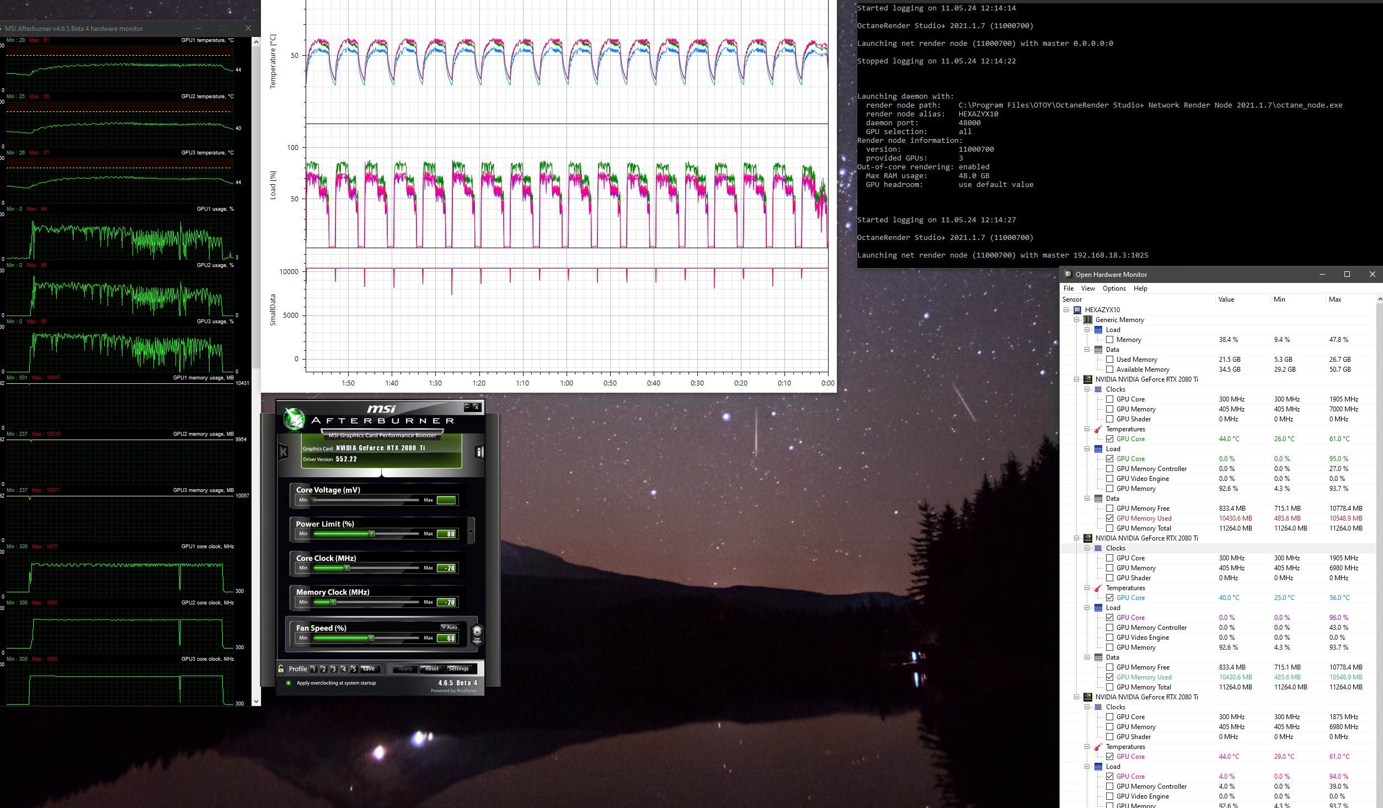Click the Afterburner Settings button
Screen dimensions: 1383x808
click(458, 668)
